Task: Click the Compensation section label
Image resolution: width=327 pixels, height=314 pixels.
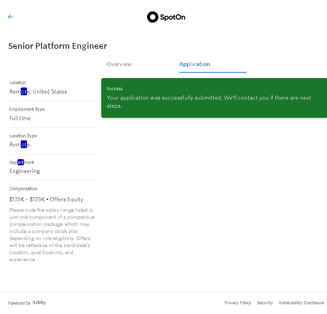Action: click(23, 189)
